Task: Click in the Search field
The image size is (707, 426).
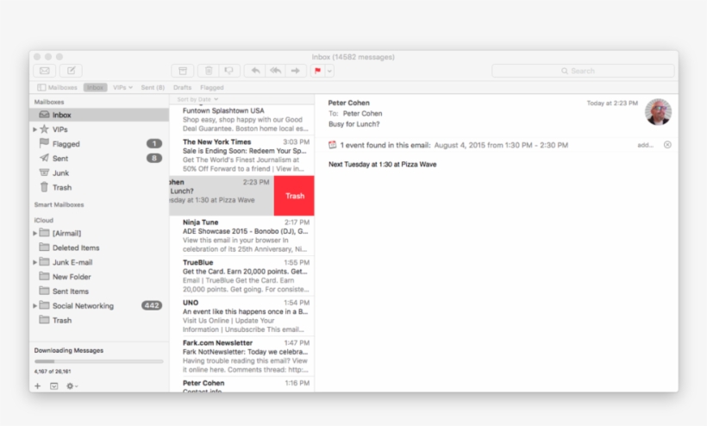Action: [x=583, y=71]
